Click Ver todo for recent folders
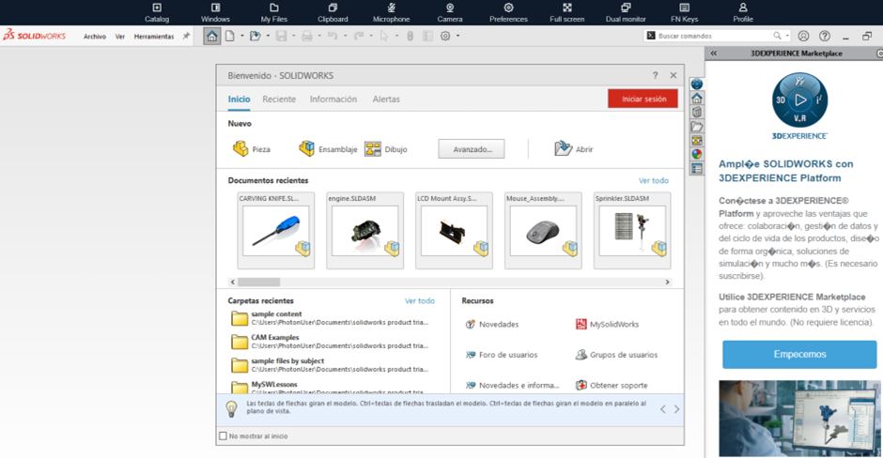883x458 pixels. coord(420,301)
